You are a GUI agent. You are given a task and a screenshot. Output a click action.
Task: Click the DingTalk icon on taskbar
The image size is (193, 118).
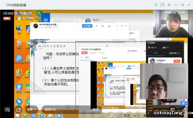(42, 115)
